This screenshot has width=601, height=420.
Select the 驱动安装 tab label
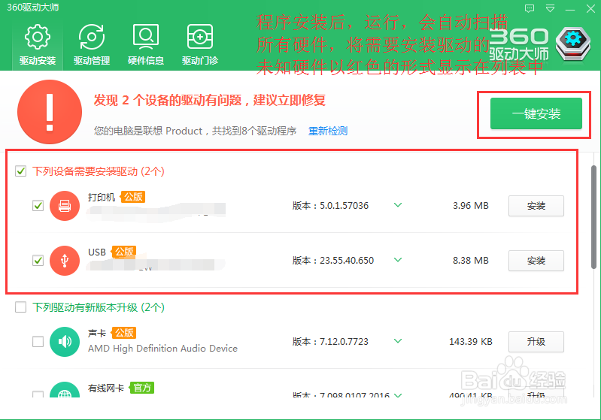(x=38, y=61)
